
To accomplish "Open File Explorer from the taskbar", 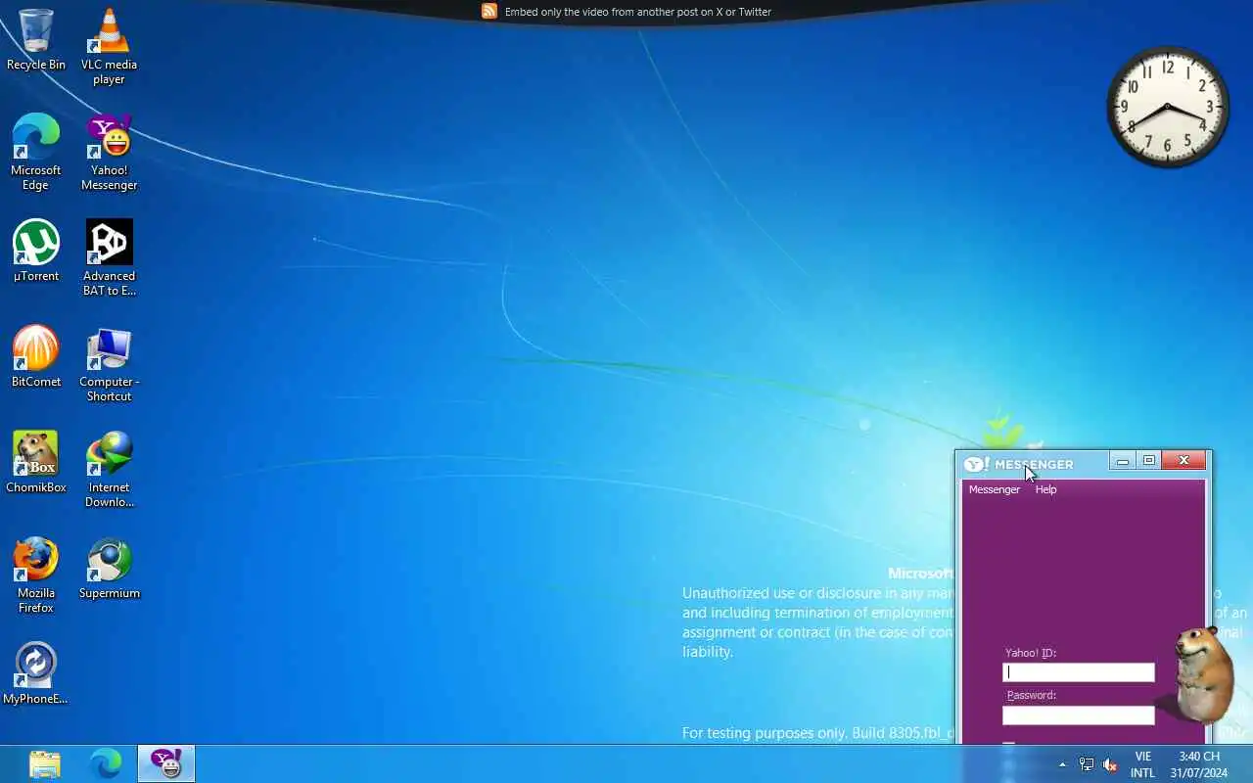I will click(x=45, y=763).
